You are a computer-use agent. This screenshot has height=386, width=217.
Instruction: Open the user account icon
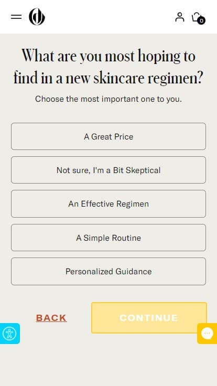tap(180, 17)
